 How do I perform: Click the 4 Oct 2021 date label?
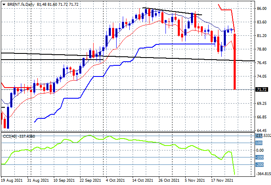[x=115, y=180]
